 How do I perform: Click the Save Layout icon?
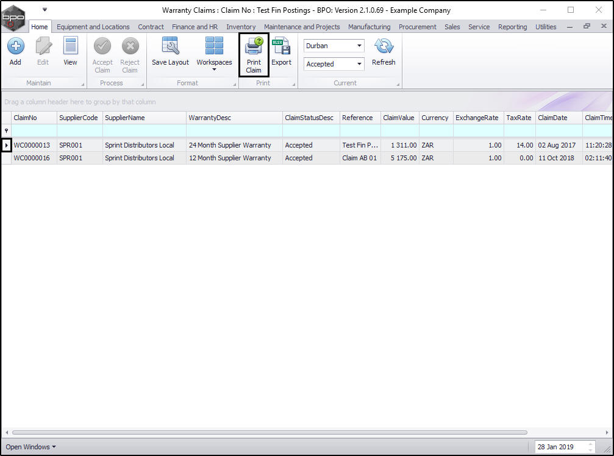pos(170,46)
